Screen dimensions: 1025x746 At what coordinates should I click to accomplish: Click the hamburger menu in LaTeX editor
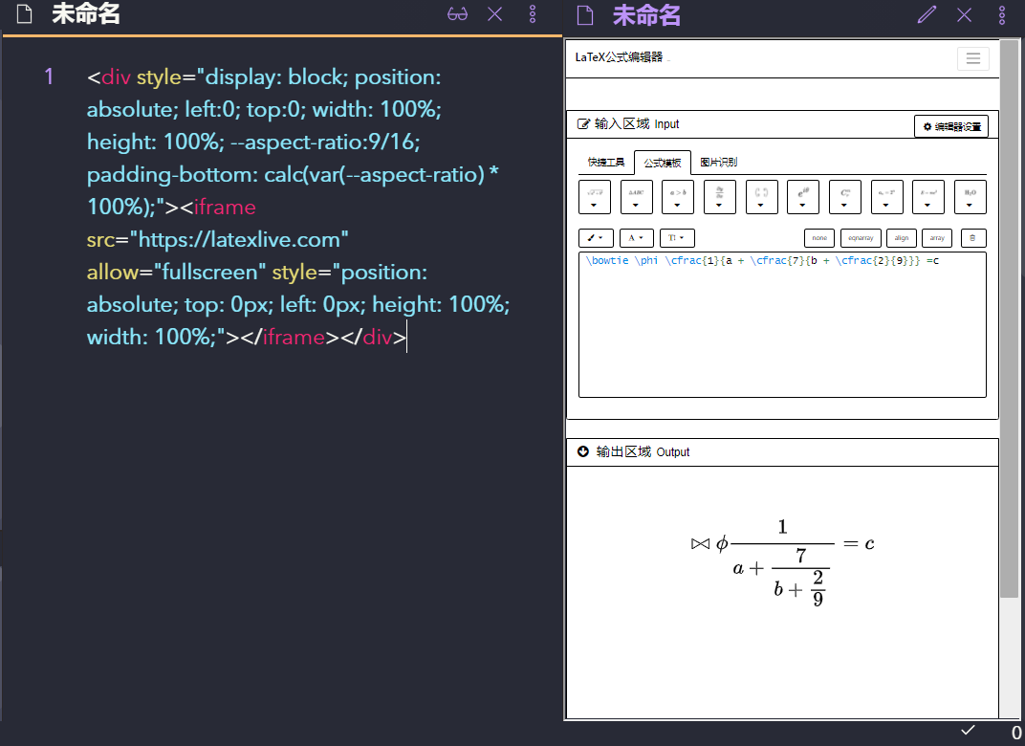point(972,58)
